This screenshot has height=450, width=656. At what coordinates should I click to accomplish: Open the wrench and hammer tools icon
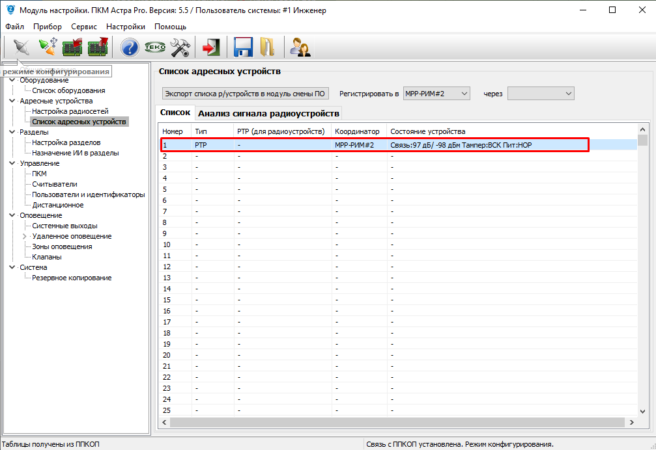click(179, 47)
